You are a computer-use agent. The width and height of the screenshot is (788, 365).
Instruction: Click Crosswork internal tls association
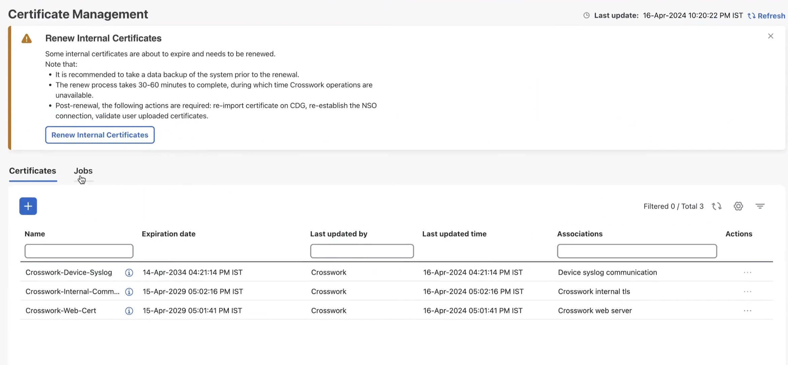[594, 292]
